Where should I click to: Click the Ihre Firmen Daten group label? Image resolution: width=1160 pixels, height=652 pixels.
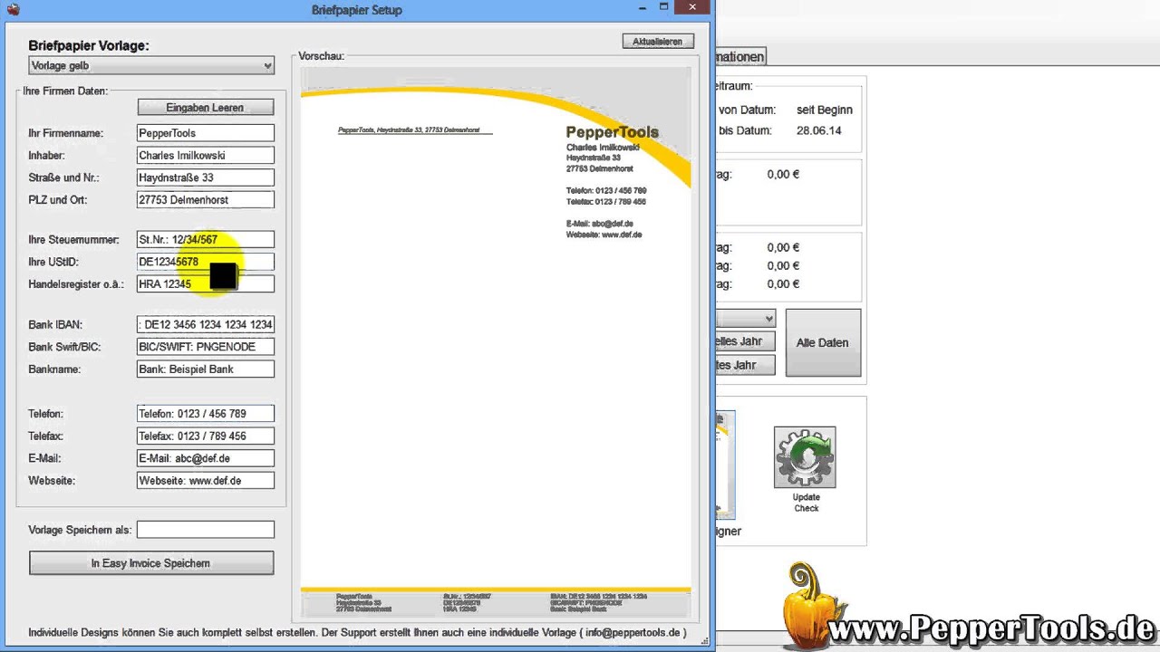[65, 91]
